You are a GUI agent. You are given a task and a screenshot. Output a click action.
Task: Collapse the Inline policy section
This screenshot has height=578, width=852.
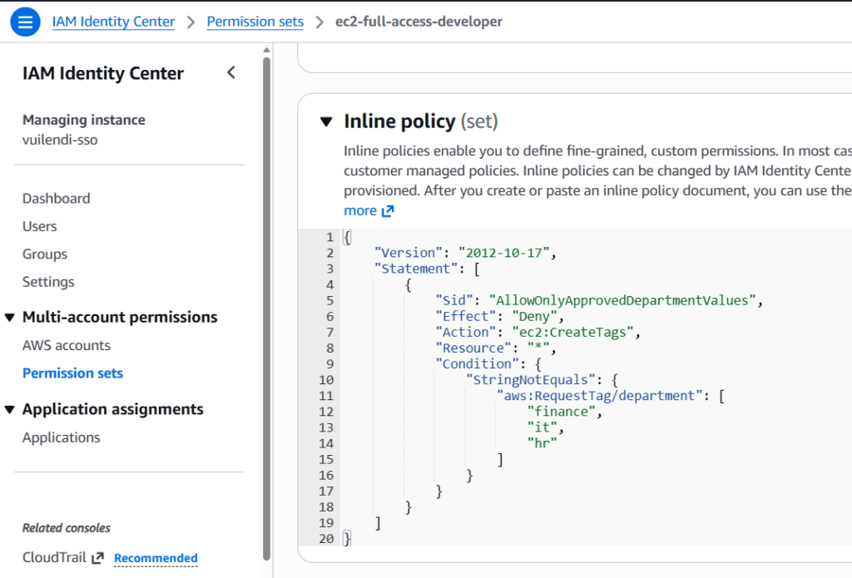[326, 121]
